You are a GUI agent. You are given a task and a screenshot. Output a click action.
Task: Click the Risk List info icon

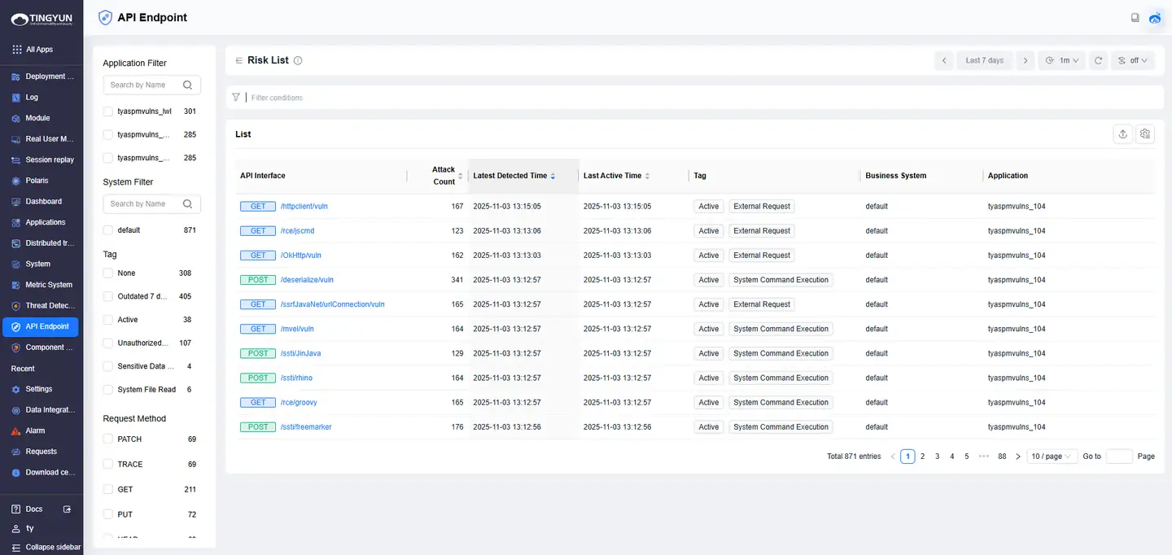click(298, 60)
